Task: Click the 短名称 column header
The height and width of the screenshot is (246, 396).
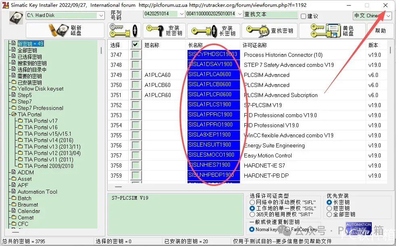Action: pyautogui.click(x=152, y=45)
